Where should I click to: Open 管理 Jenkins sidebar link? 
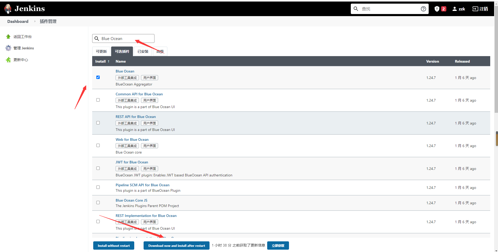tap(24, 48)
